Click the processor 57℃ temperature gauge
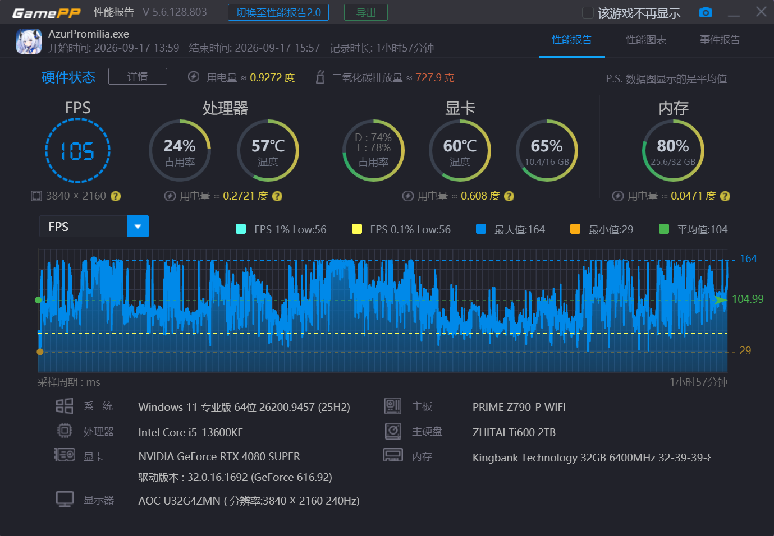This screenshot has width=774, height=536. click(x=268, y=150)
